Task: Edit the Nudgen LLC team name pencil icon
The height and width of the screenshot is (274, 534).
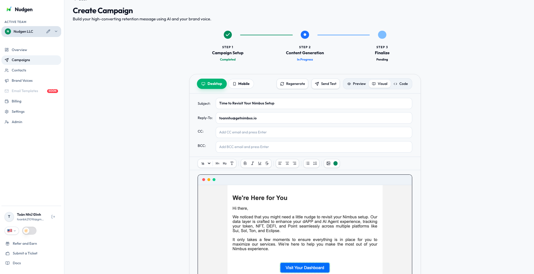Action: (48, 32)
